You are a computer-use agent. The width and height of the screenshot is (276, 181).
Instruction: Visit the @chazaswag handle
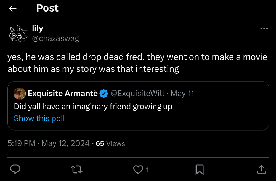[55, 38]
